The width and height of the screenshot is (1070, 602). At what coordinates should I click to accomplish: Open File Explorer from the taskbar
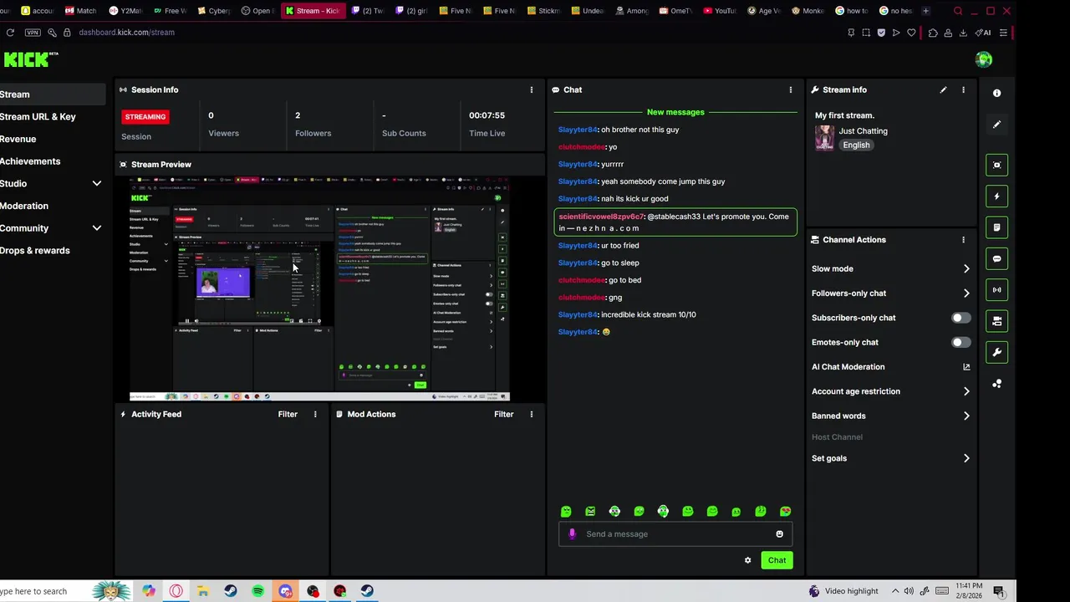(203, 591)
